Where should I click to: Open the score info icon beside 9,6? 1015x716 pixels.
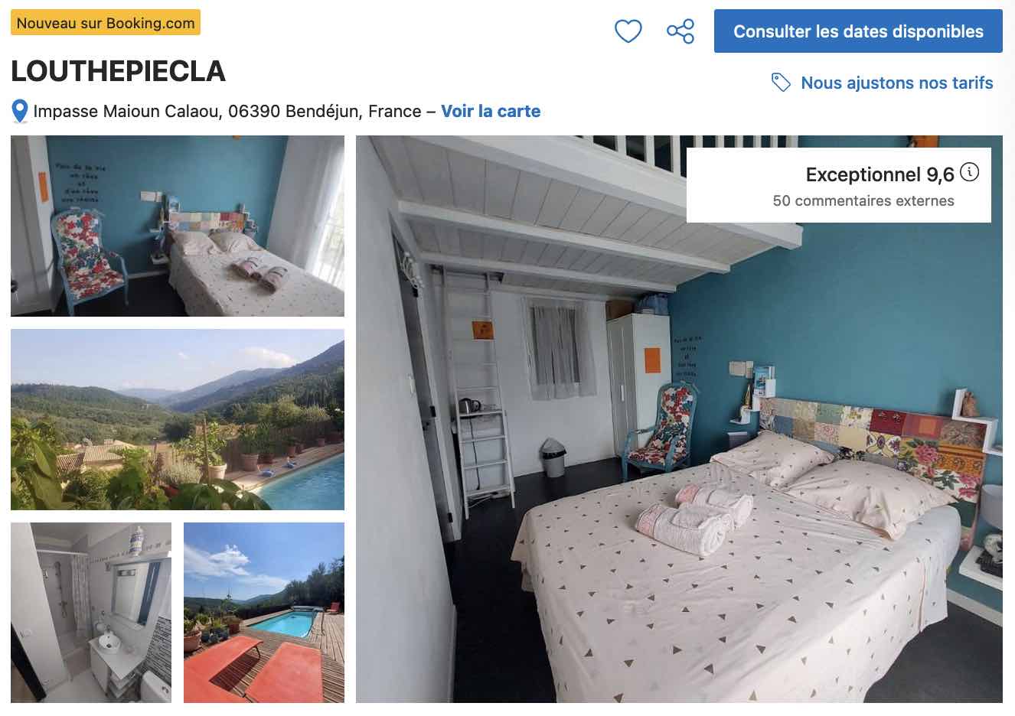[969, 172]
